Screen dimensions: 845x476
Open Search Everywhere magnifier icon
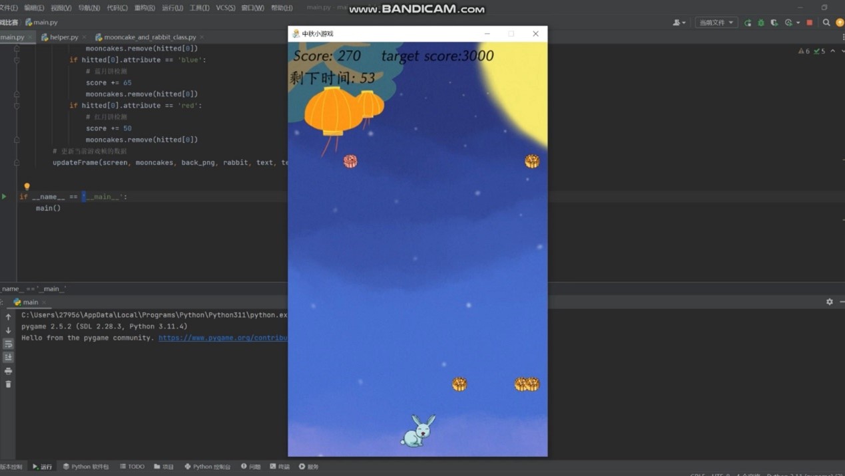pos(826,23)
